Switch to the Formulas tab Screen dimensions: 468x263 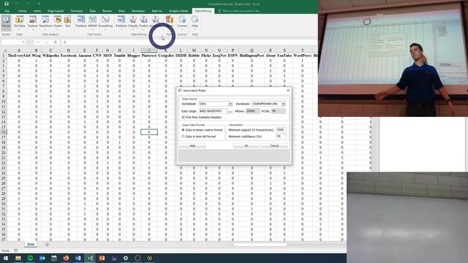(x=77, y=11)
